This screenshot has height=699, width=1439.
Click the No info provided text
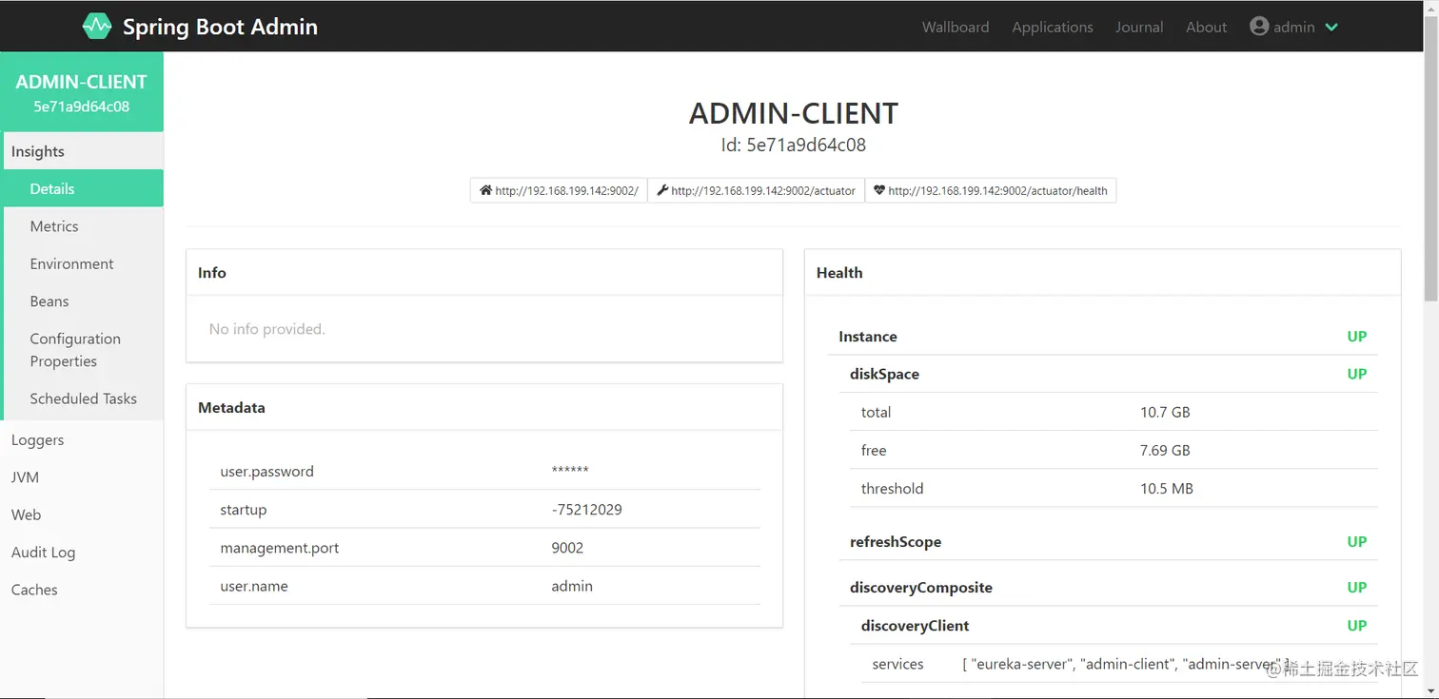[x=266, y=329]
